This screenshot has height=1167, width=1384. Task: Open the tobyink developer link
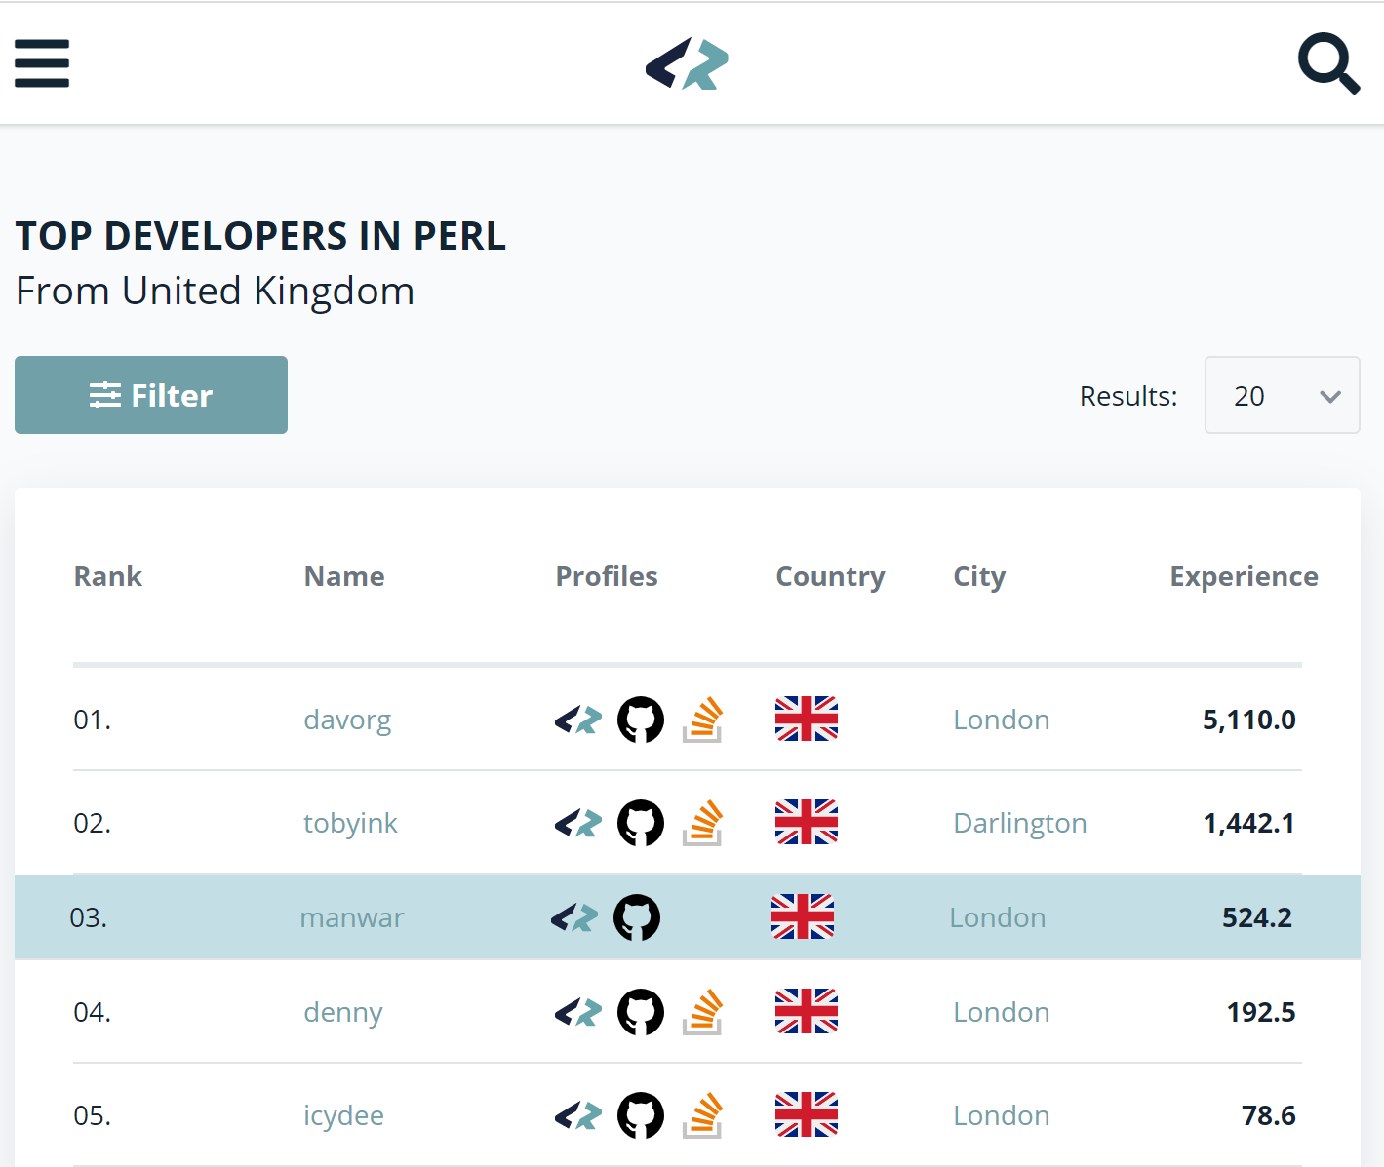(350, 824)
